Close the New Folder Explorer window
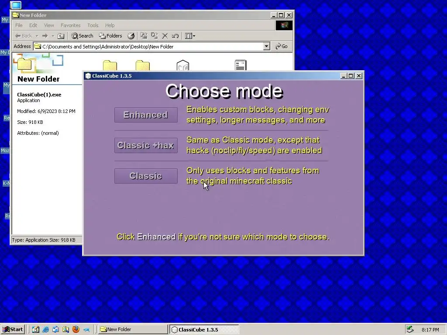The height and width of the screenshot is (335, 447). point(289,15)
